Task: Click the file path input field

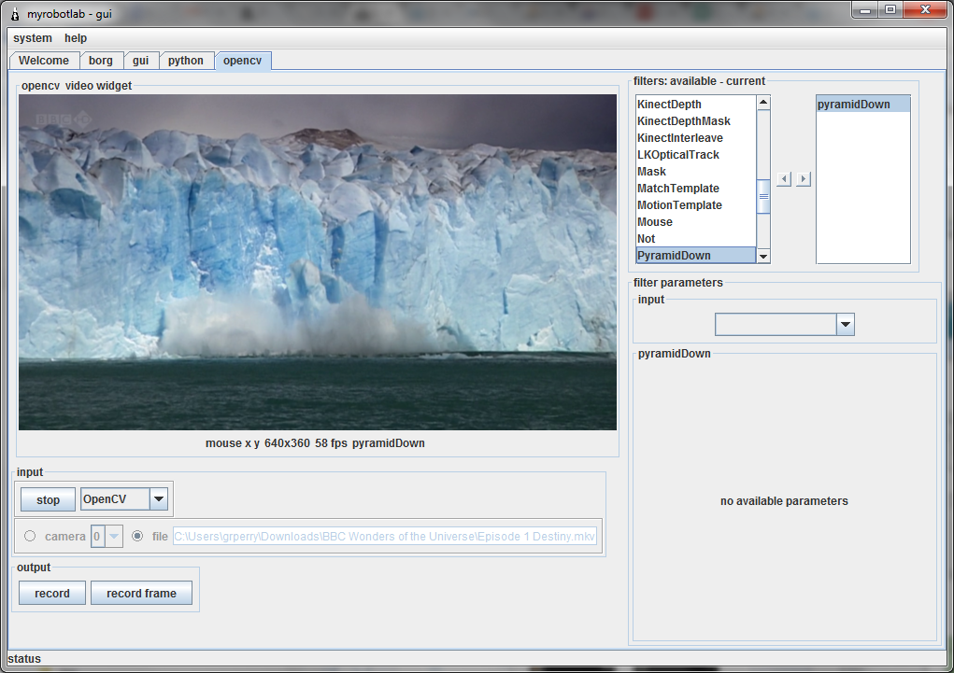Action: [x=385, y=536]
